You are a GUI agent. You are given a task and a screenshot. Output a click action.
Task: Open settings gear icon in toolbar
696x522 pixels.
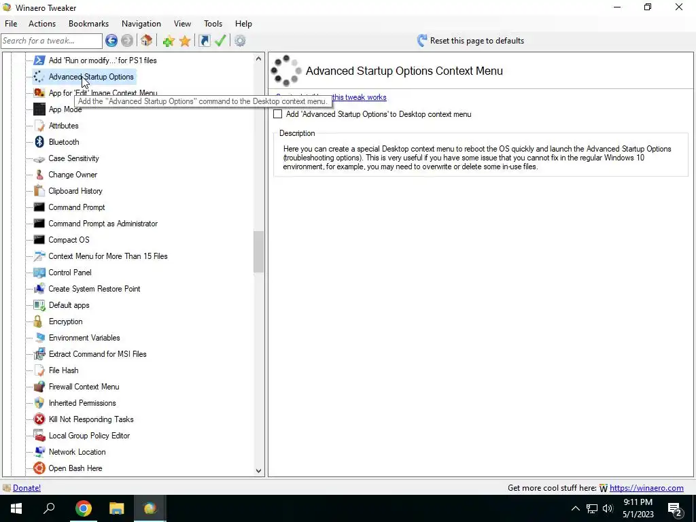pyautogui.click(x=240, y=41)
